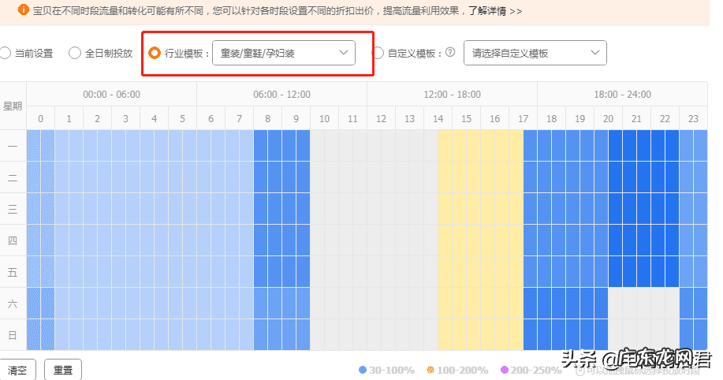Image resolution: width=723 pixels, height=380 pixels.
Task: Click the weekday row label 二
Action: point(13,177)
